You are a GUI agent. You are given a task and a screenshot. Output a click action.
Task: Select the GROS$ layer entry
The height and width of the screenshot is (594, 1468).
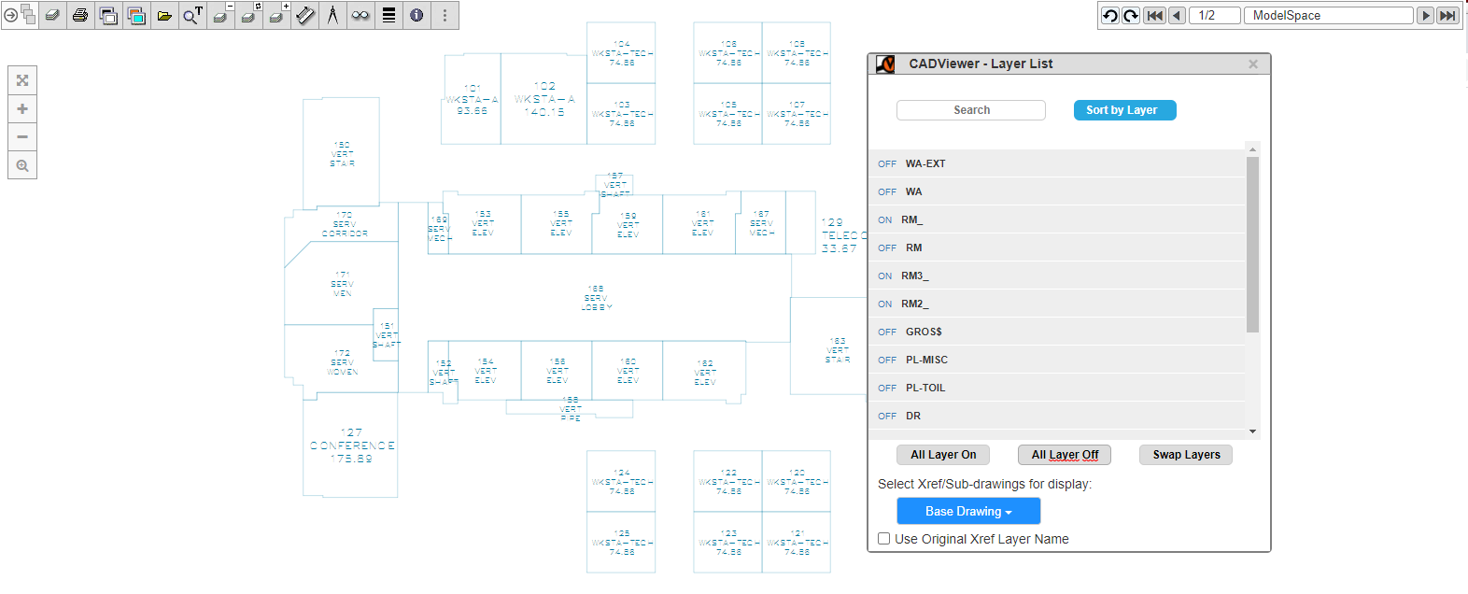pos(924,332)
